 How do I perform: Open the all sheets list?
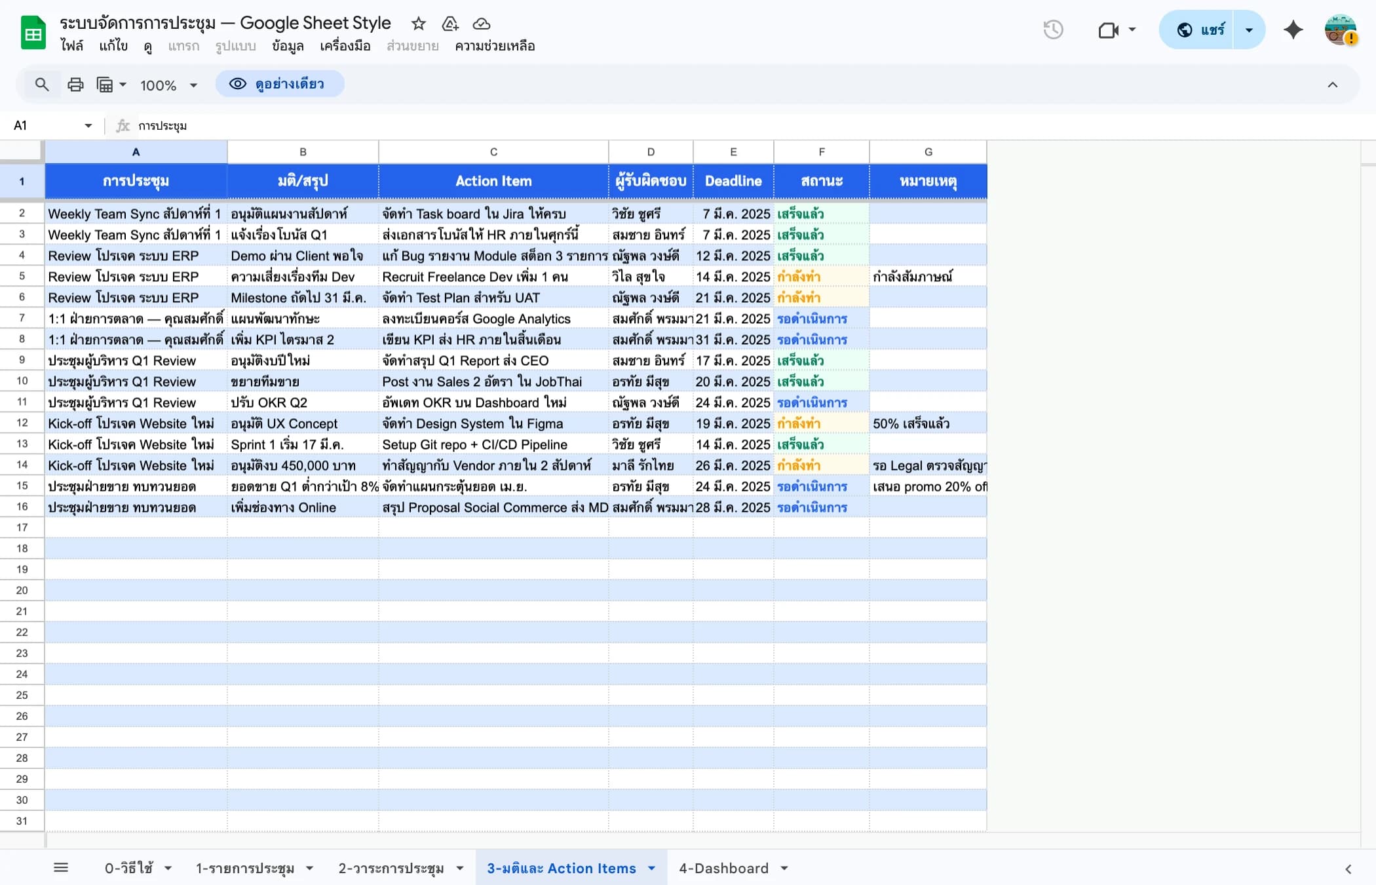click(61, 867)
